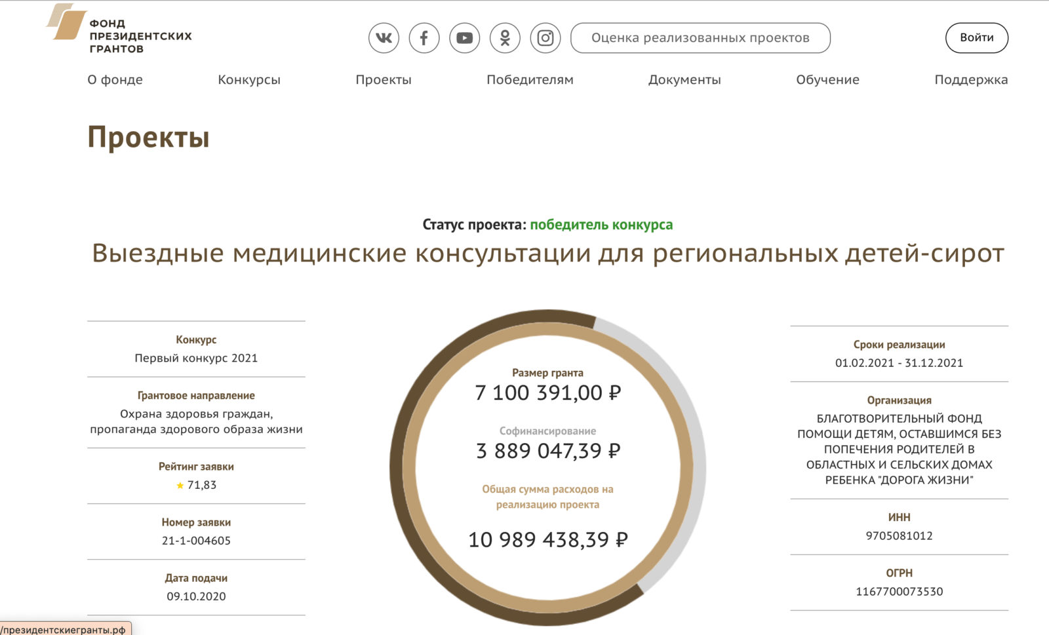
Task: Open the Facebook social icon
Action: pyautogui.click(x=424, y=38)
